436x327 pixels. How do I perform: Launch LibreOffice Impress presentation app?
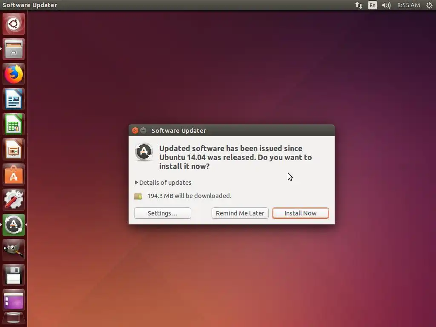(x=14, y=149)
